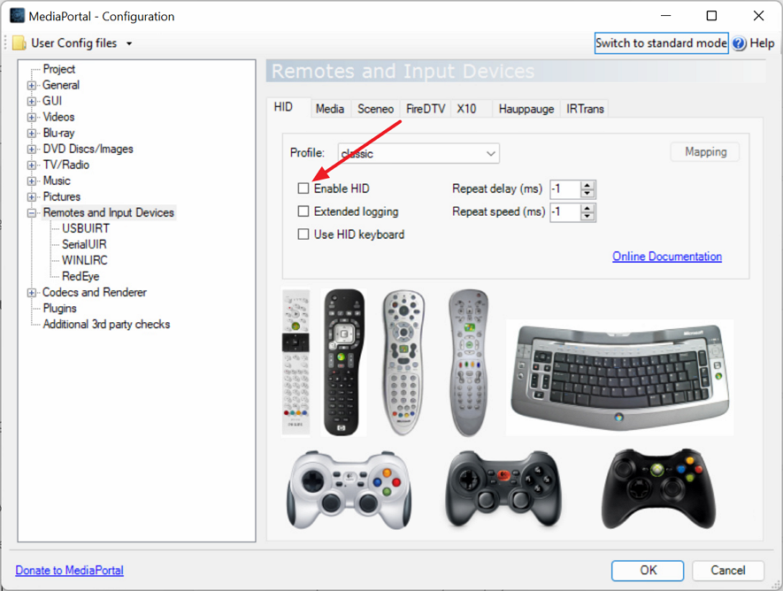Viewport: 783px width, 591px height.
Task: Check the Use HID keyboard option
Action: click(303, 234)
